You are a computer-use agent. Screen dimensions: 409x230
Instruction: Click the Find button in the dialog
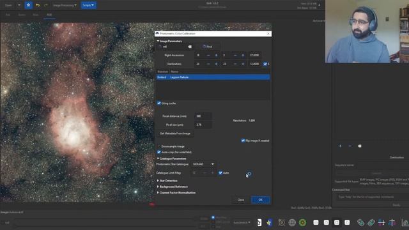pos(207,47)
